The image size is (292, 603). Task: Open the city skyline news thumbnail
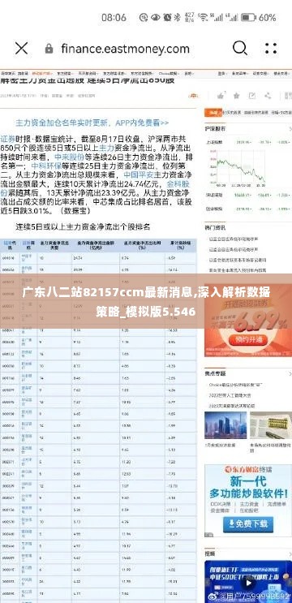click(x=225, y=425)
